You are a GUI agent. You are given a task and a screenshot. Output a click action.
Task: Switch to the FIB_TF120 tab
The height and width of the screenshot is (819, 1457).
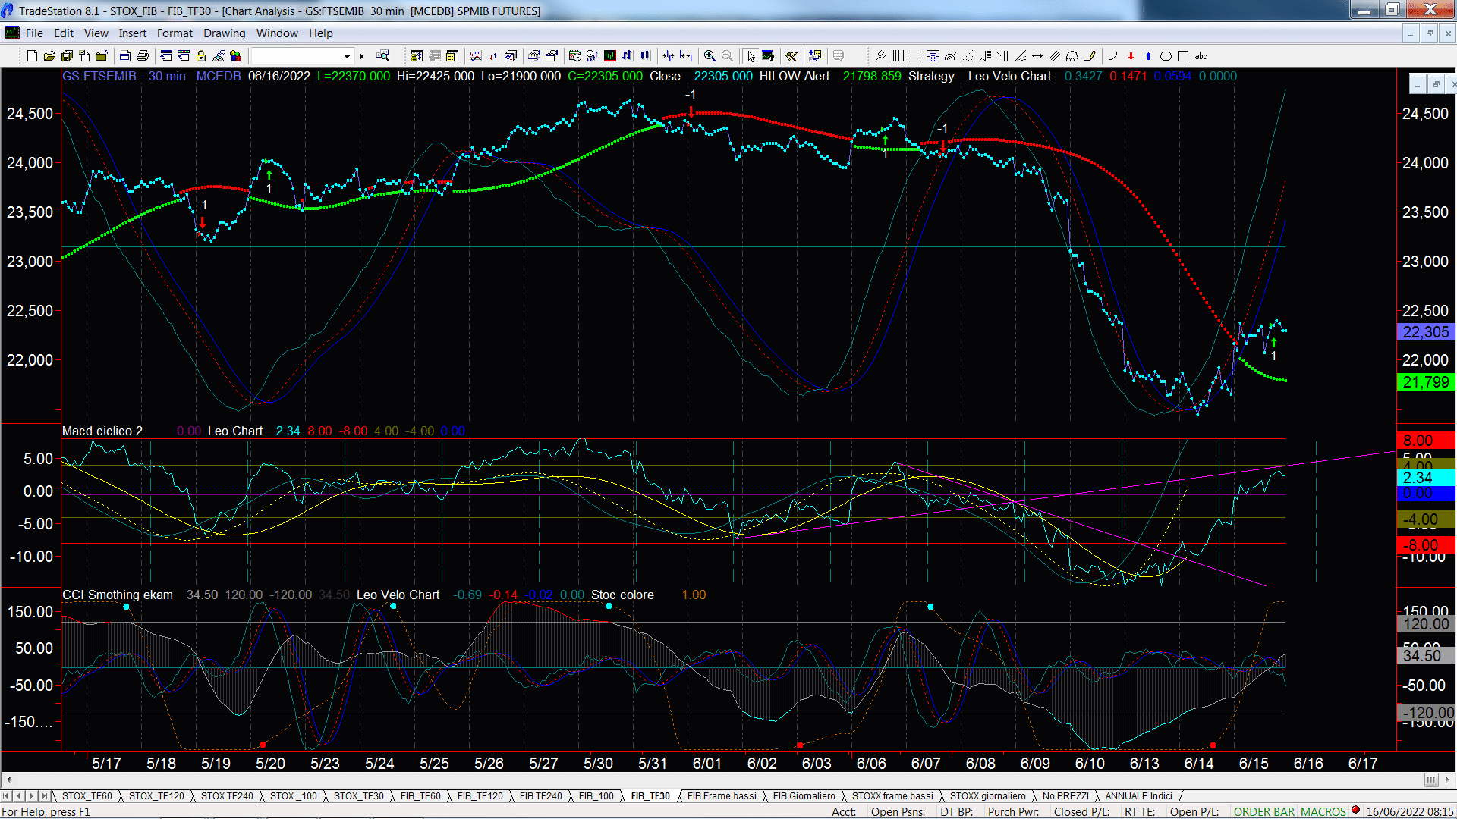click(480, 795)
